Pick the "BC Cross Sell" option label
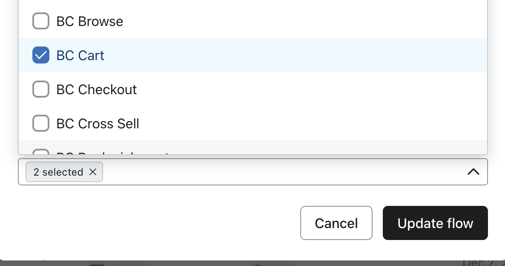 tap(98, 124)
